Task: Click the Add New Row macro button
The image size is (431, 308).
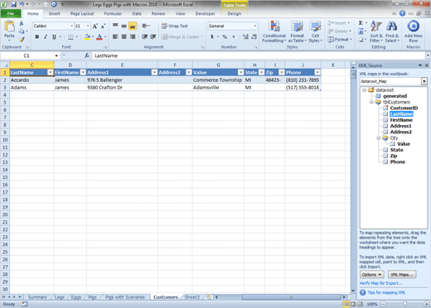Action: [414, 31]
